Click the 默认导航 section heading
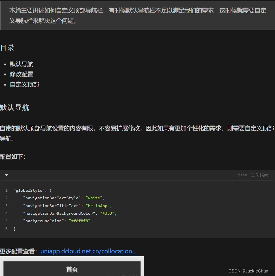This screenshot has height=276, width=275. point(15,108)
